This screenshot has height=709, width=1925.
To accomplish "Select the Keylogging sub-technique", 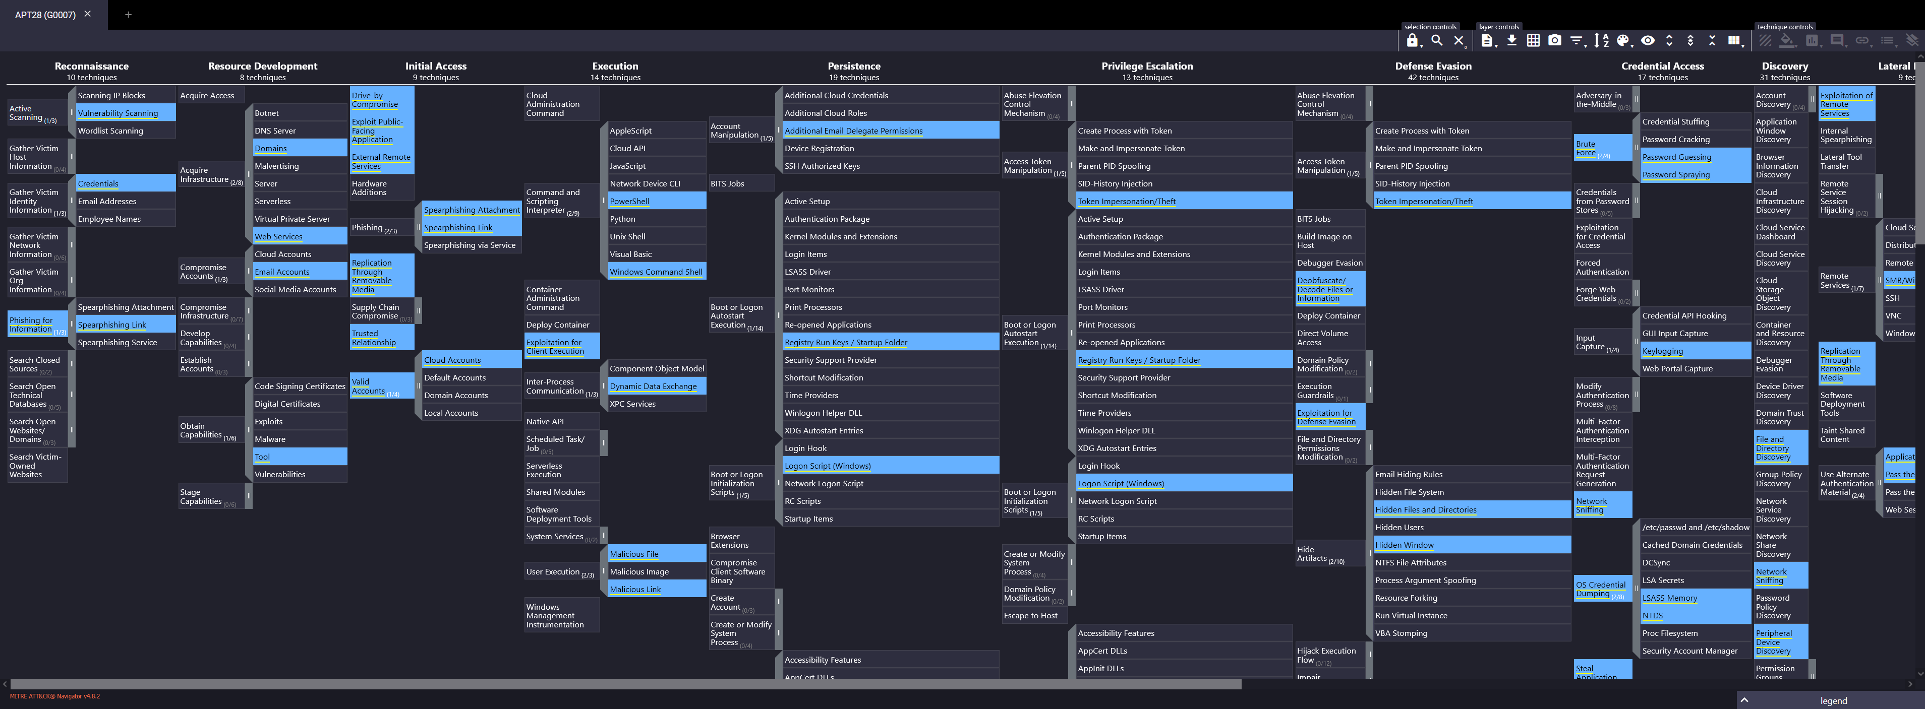I will click(1696, 351).
